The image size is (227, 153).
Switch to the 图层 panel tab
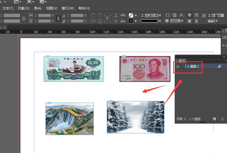click(181, 61)
